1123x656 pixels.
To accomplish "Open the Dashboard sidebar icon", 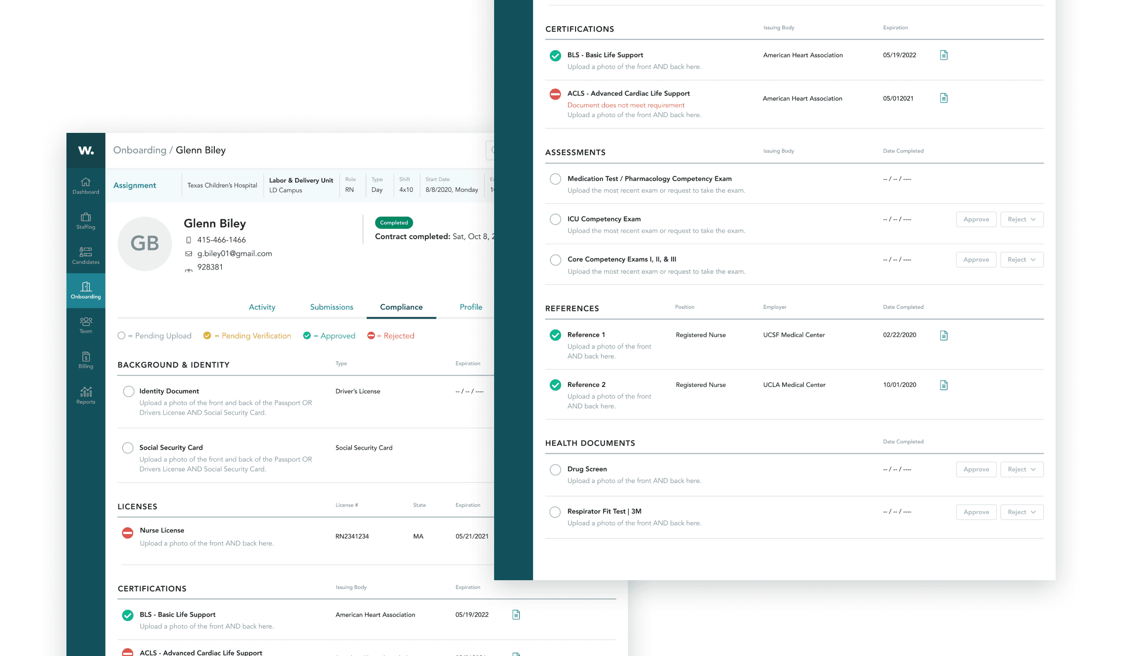I will pos(86,185).
